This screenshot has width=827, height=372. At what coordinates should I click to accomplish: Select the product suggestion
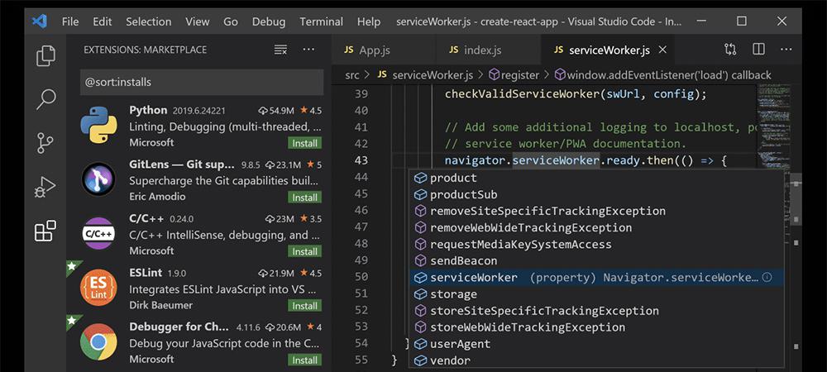[596, 178]
